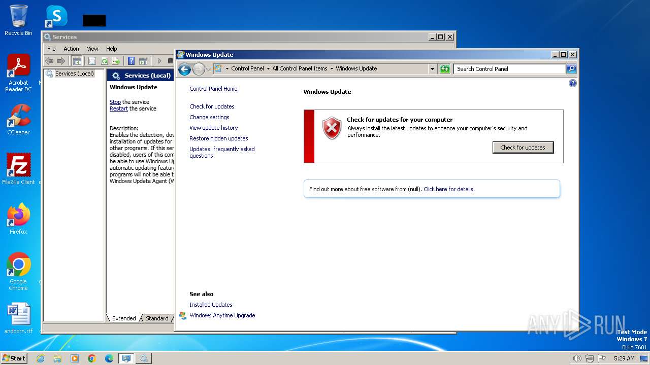This screenshot has width=650, height=365.
Task: Switch to the Standard tab in Services
Action: point(157,318)
